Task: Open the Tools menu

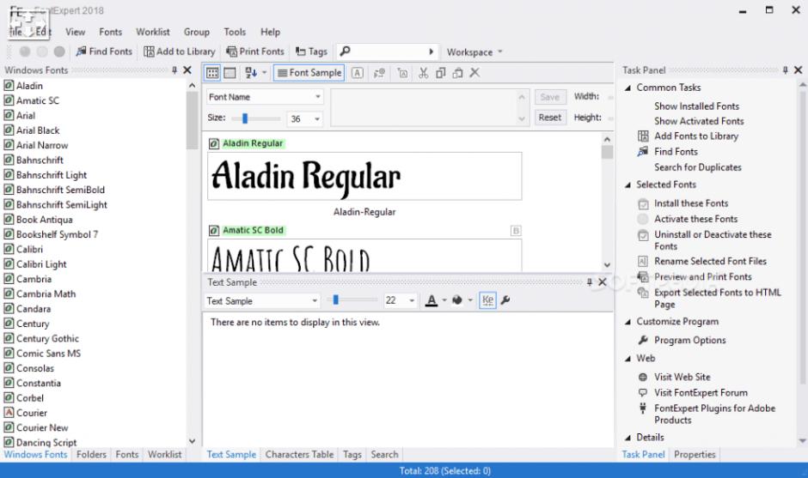Action: coord(235,32)
